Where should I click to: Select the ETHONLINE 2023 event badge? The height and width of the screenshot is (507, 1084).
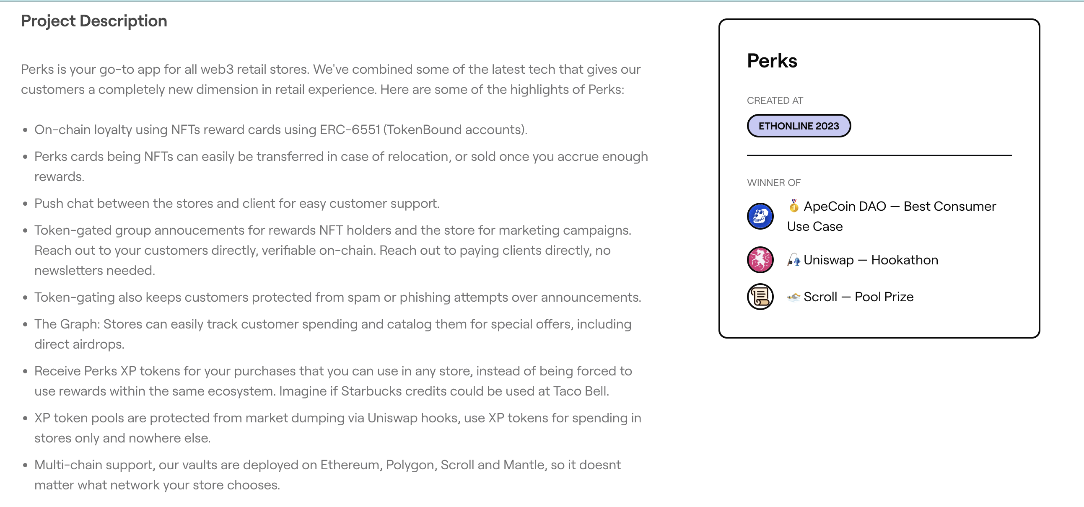[x=799, y=125]
